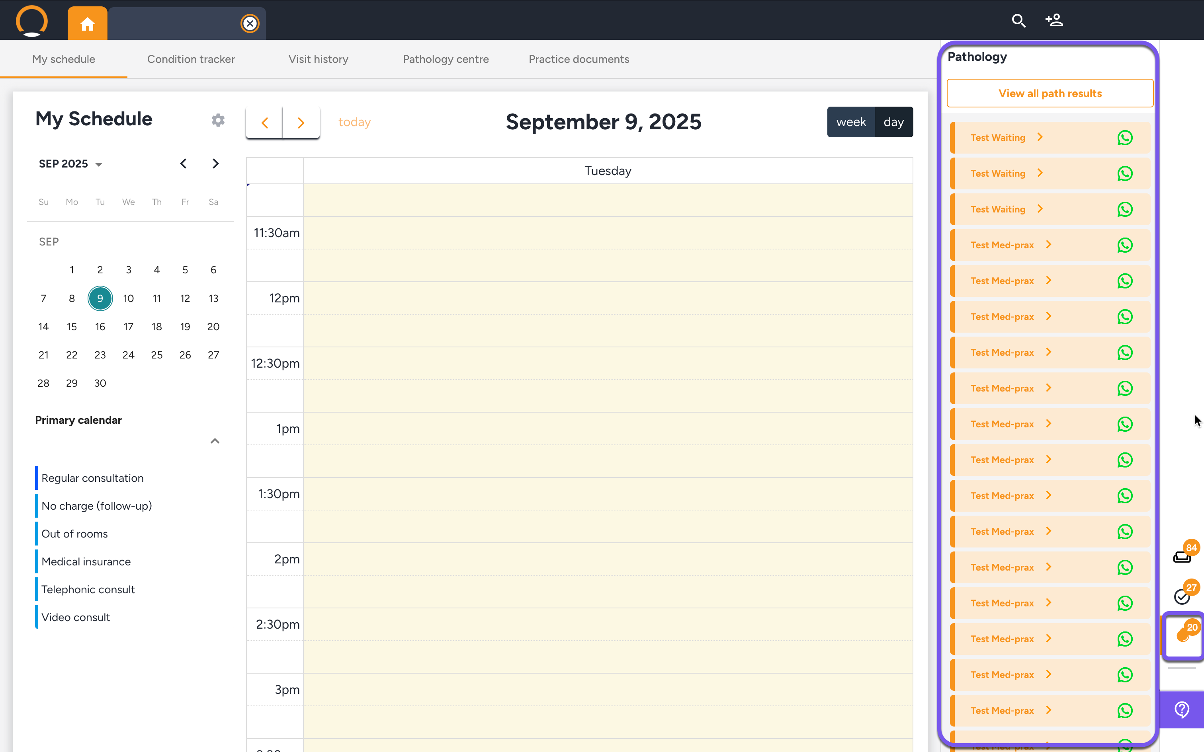The image size is (1204, 752).
Task: Open the purple help chat icon
Action: (x=1182, y=709)
